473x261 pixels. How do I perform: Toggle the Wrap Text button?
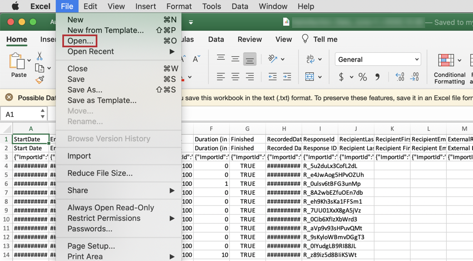tap(311, 59)
